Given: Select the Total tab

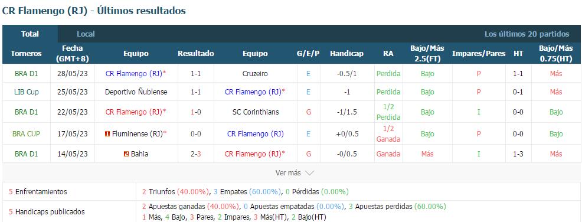Looking at the screenshot, I should 30,34.
